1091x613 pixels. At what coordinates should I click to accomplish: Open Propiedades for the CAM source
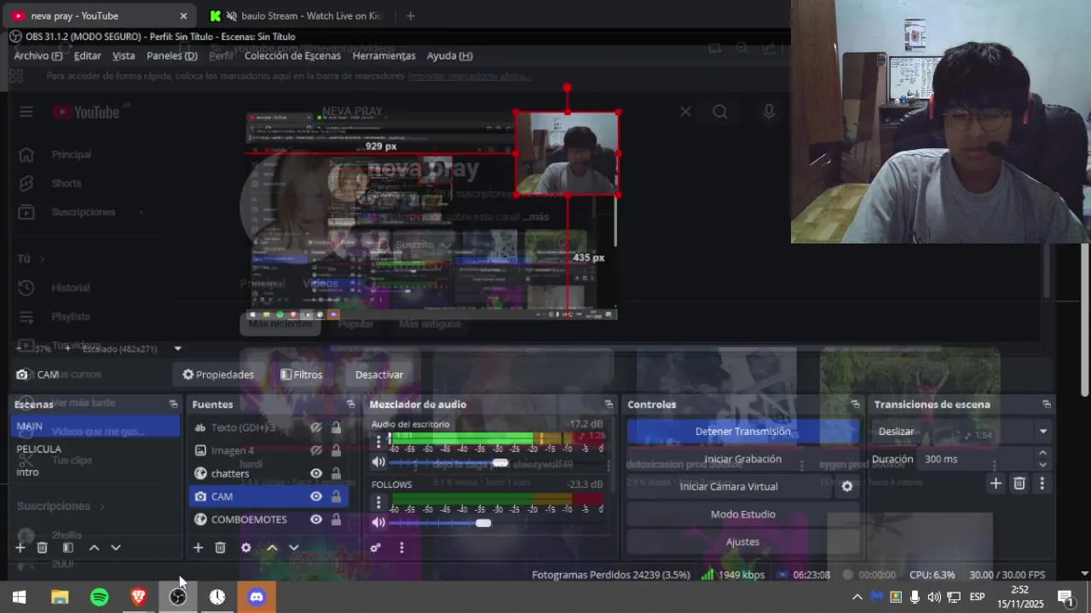tap(218, 375)
